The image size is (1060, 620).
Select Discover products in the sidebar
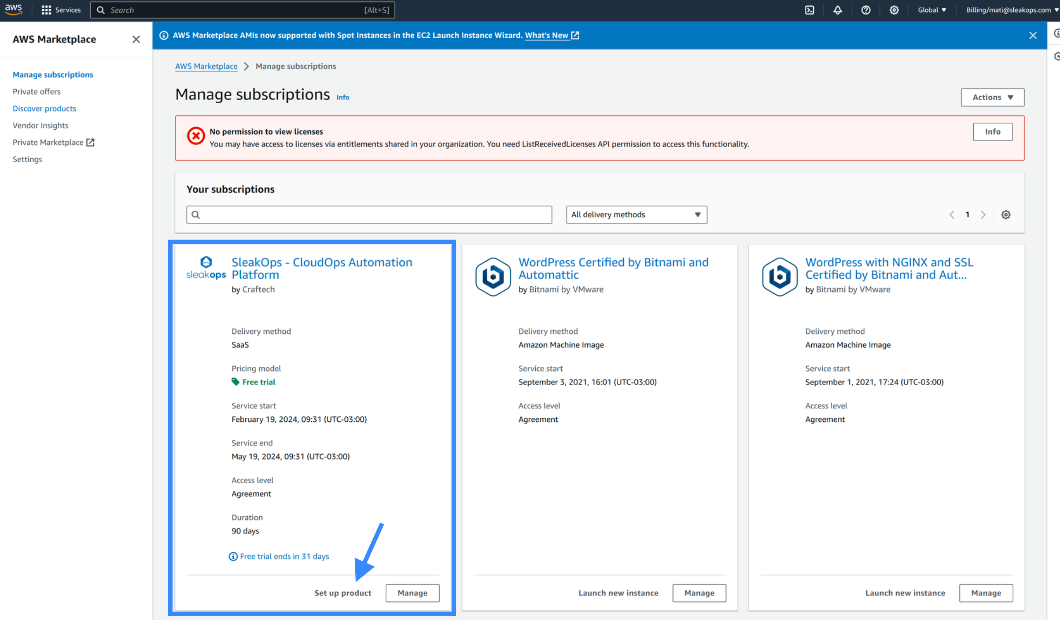pos(44,108)
